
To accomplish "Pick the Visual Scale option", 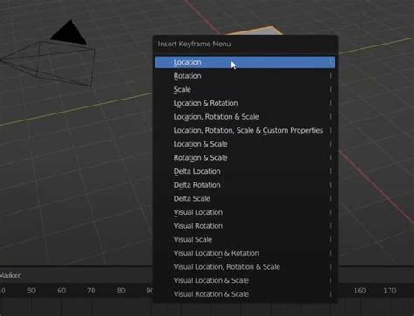I will 245,240.
